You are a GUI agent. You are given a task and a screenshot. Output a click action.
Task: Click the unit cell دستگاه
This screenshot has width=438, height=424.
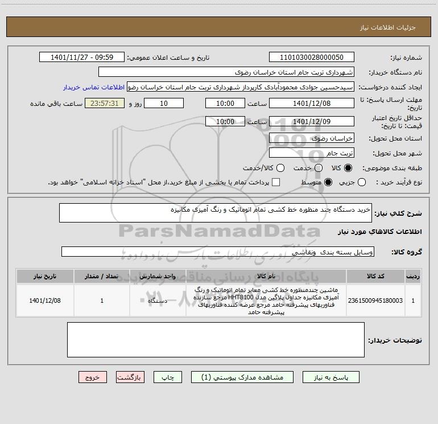pyautogui.click(x=158, y=300)
